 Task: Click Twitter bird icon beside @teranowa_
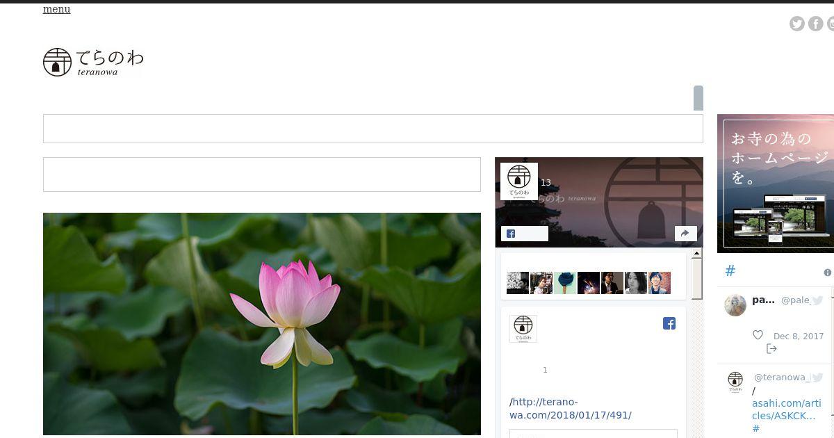[818, 378]
